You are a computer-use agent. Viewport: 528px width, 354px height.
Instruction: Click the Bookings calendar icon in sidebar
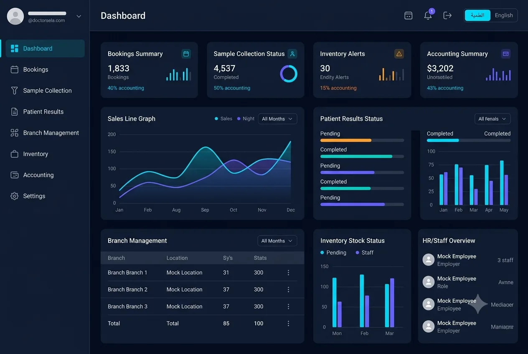tap(15, 69)
